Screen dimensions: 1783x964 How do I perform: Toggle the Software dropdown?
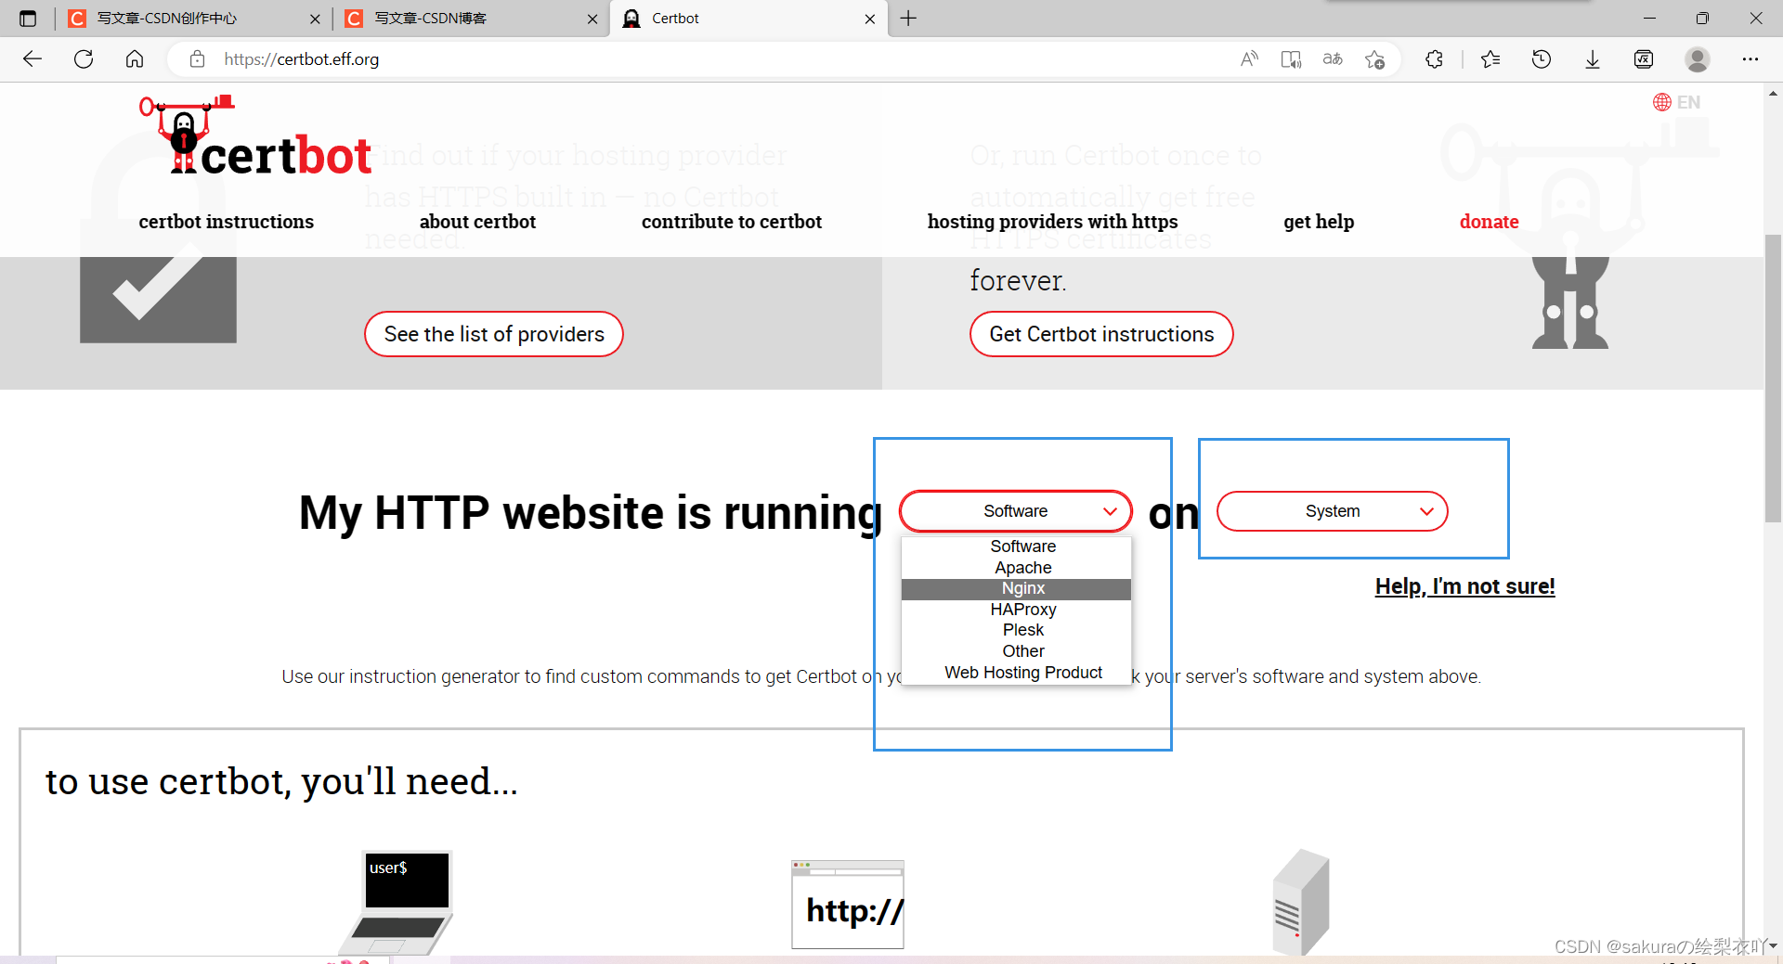tap(1016, 511)
